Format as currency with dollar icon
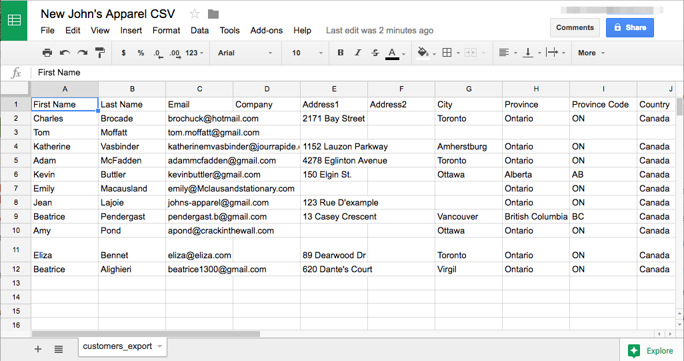The height and width of the screenshot is (361, 684). 123,53
